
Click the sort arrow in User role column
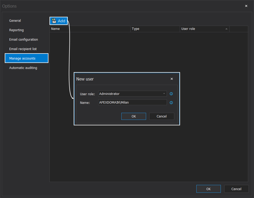pos(226,29)
